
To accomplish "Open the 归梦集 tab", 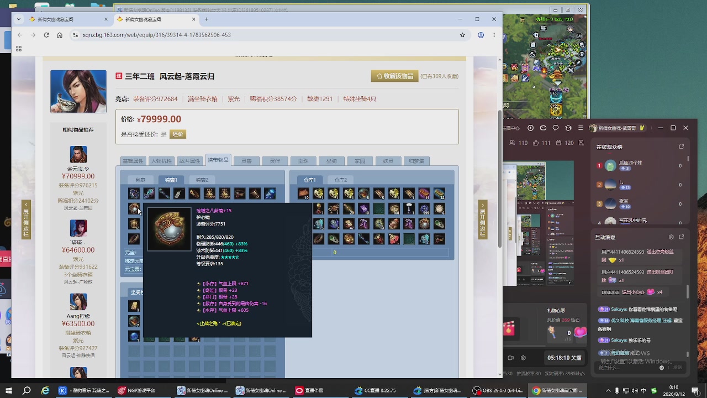I will [416, 161].
